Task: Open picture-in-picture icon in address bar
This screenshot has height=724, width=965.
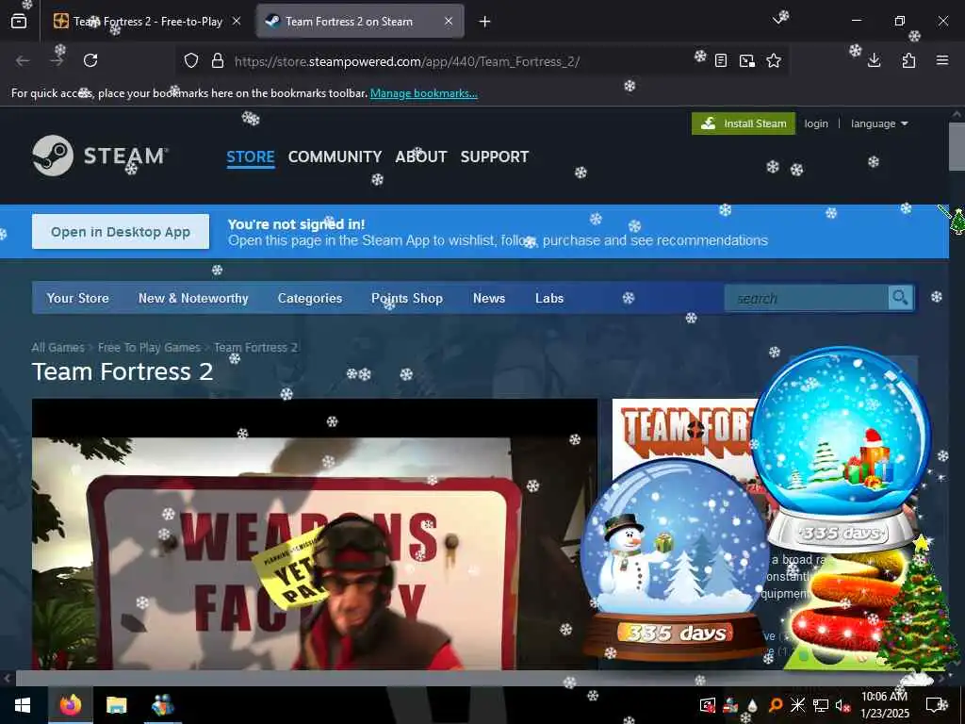Action: pyautogui.click(x=747, y=60)
